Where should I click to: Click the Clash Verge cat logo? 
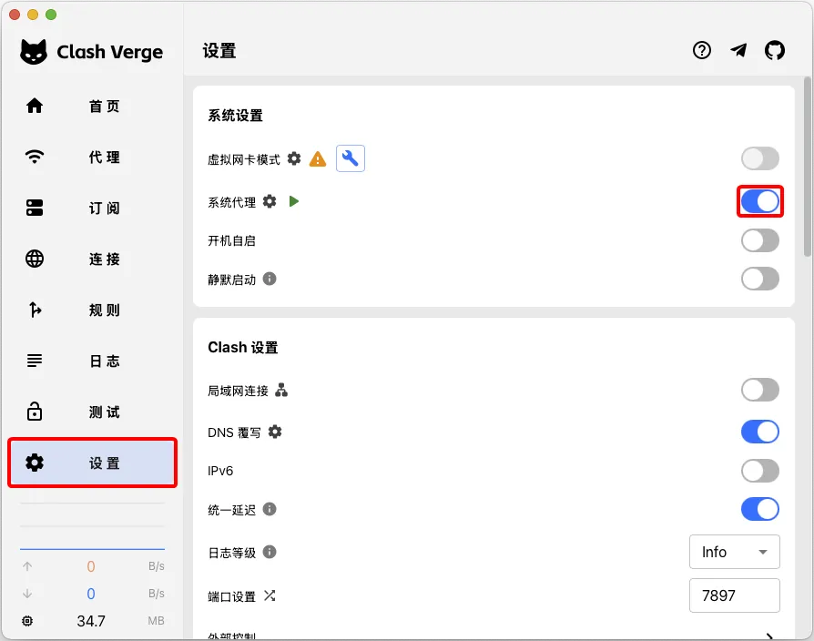click(x=34, y=52)
